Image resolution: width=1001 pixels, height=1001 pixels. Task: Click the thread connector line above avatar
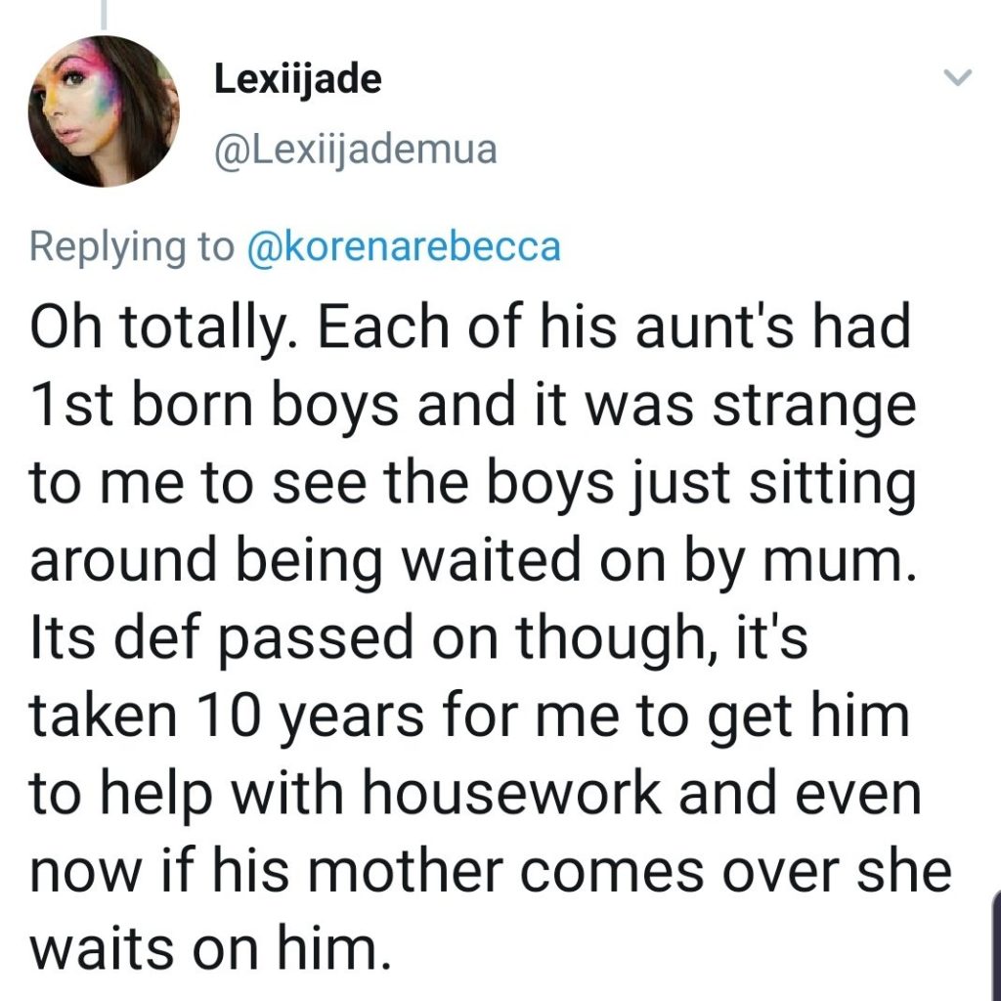[104, 14]
